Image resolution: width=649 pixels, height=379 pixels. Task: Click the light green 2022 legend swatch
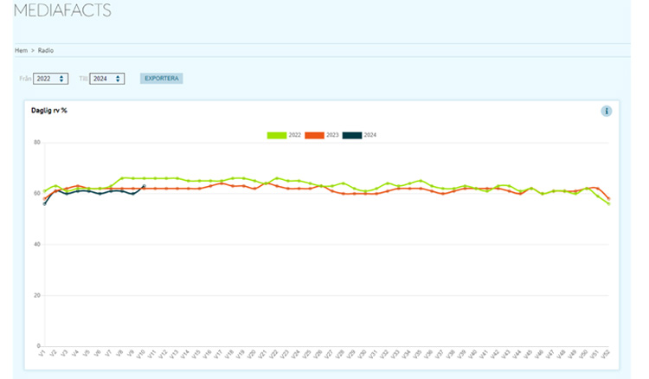click(x=276, y=135)
